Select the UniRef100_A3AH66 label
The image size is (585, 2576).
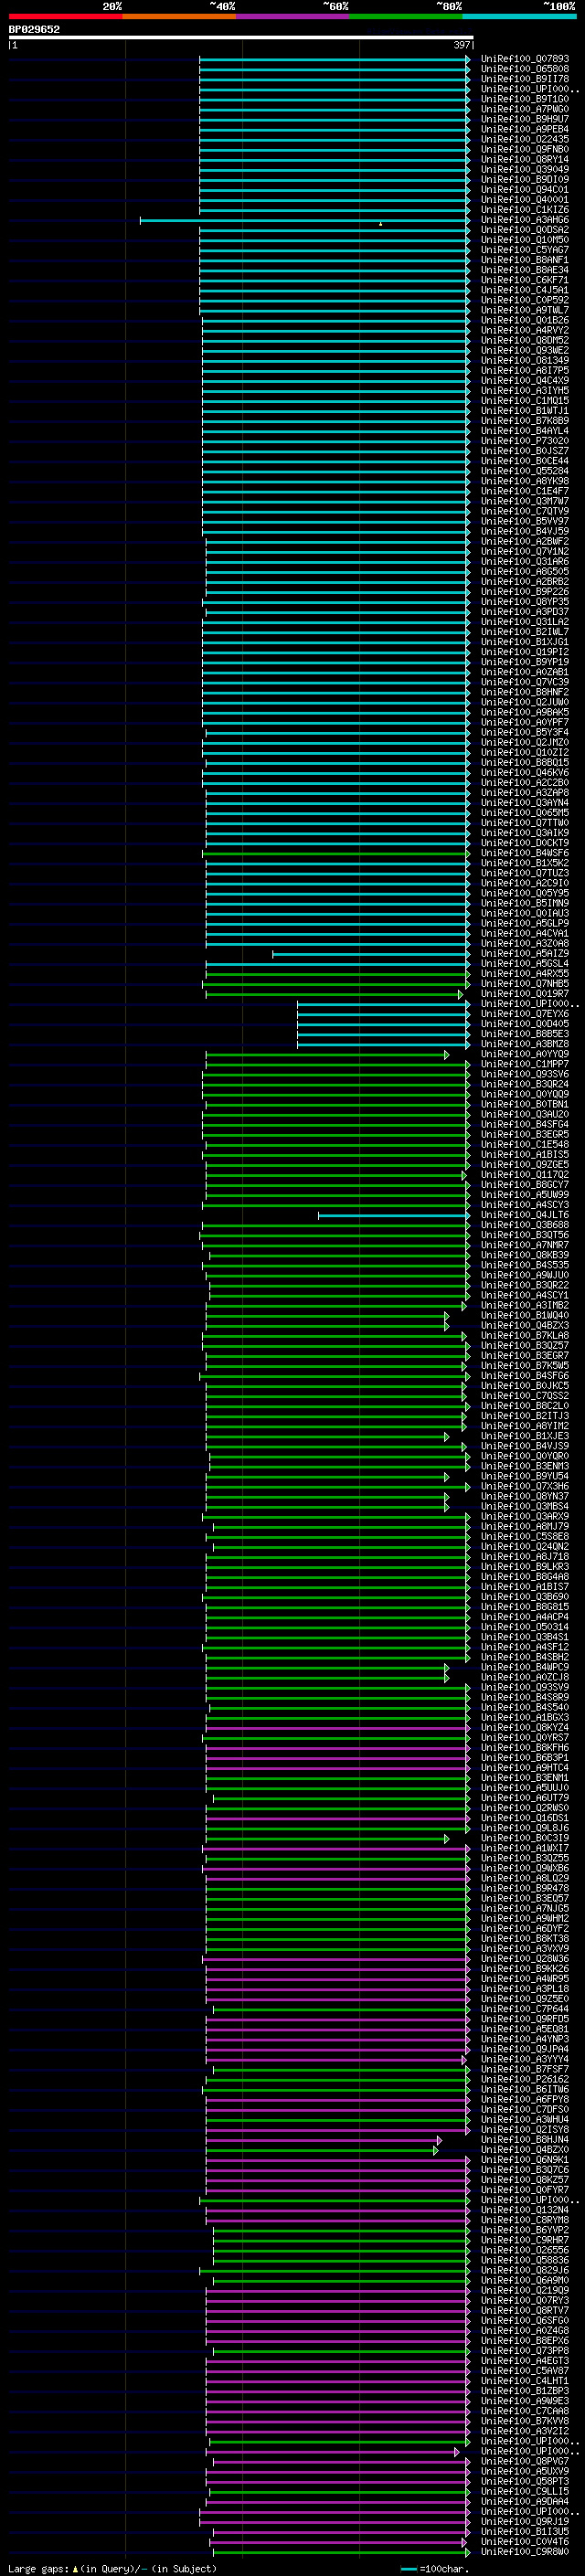coord(525,220)
